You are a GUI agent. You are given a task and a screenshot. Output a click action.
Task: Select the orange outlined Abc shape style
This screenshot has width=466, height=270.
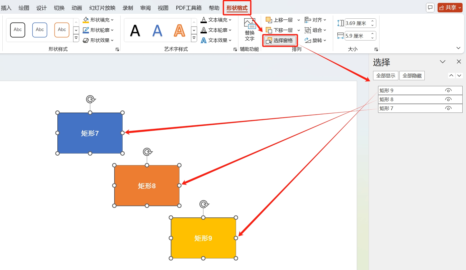pos(62,30)
